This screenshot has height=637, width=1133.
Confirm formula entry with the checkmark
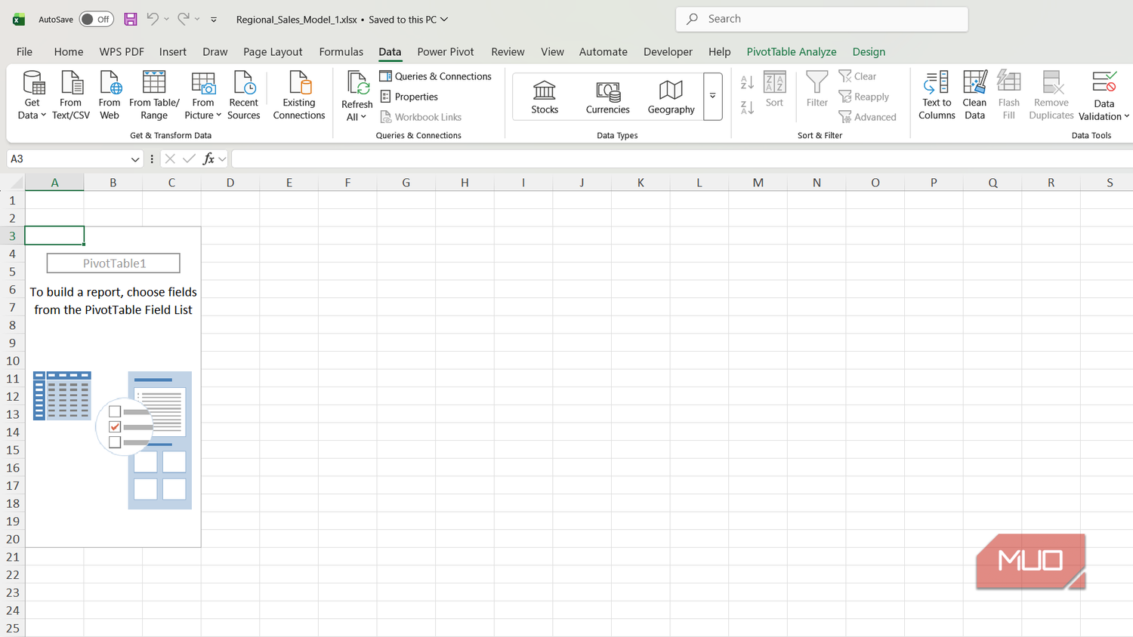pyautogui.click(x=189, y=158)
